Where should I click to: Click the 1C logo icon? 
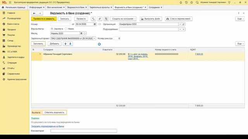coord(4,2)
